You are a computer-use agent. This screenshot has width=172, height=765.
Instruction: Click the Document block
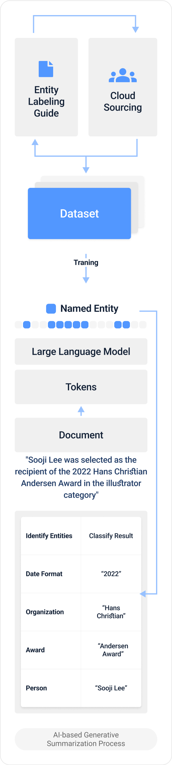(x=81, y=435)
